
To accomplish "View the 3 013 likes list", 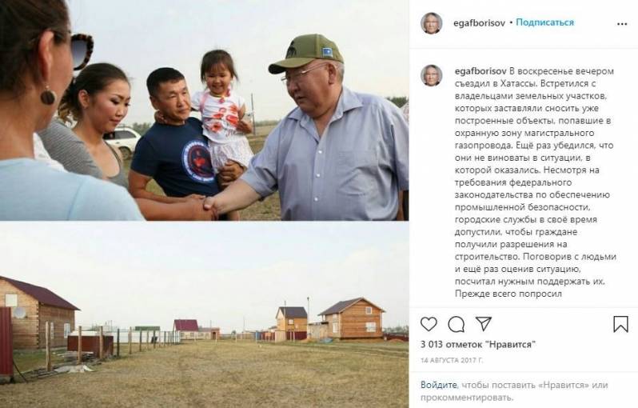I will coord(478,345).
